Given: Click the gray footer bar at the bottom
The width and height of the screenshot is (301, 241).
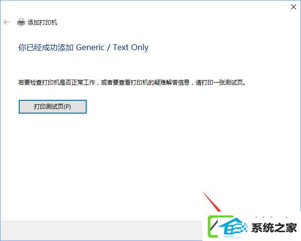Looking at the screenshot, I should 101,231.
